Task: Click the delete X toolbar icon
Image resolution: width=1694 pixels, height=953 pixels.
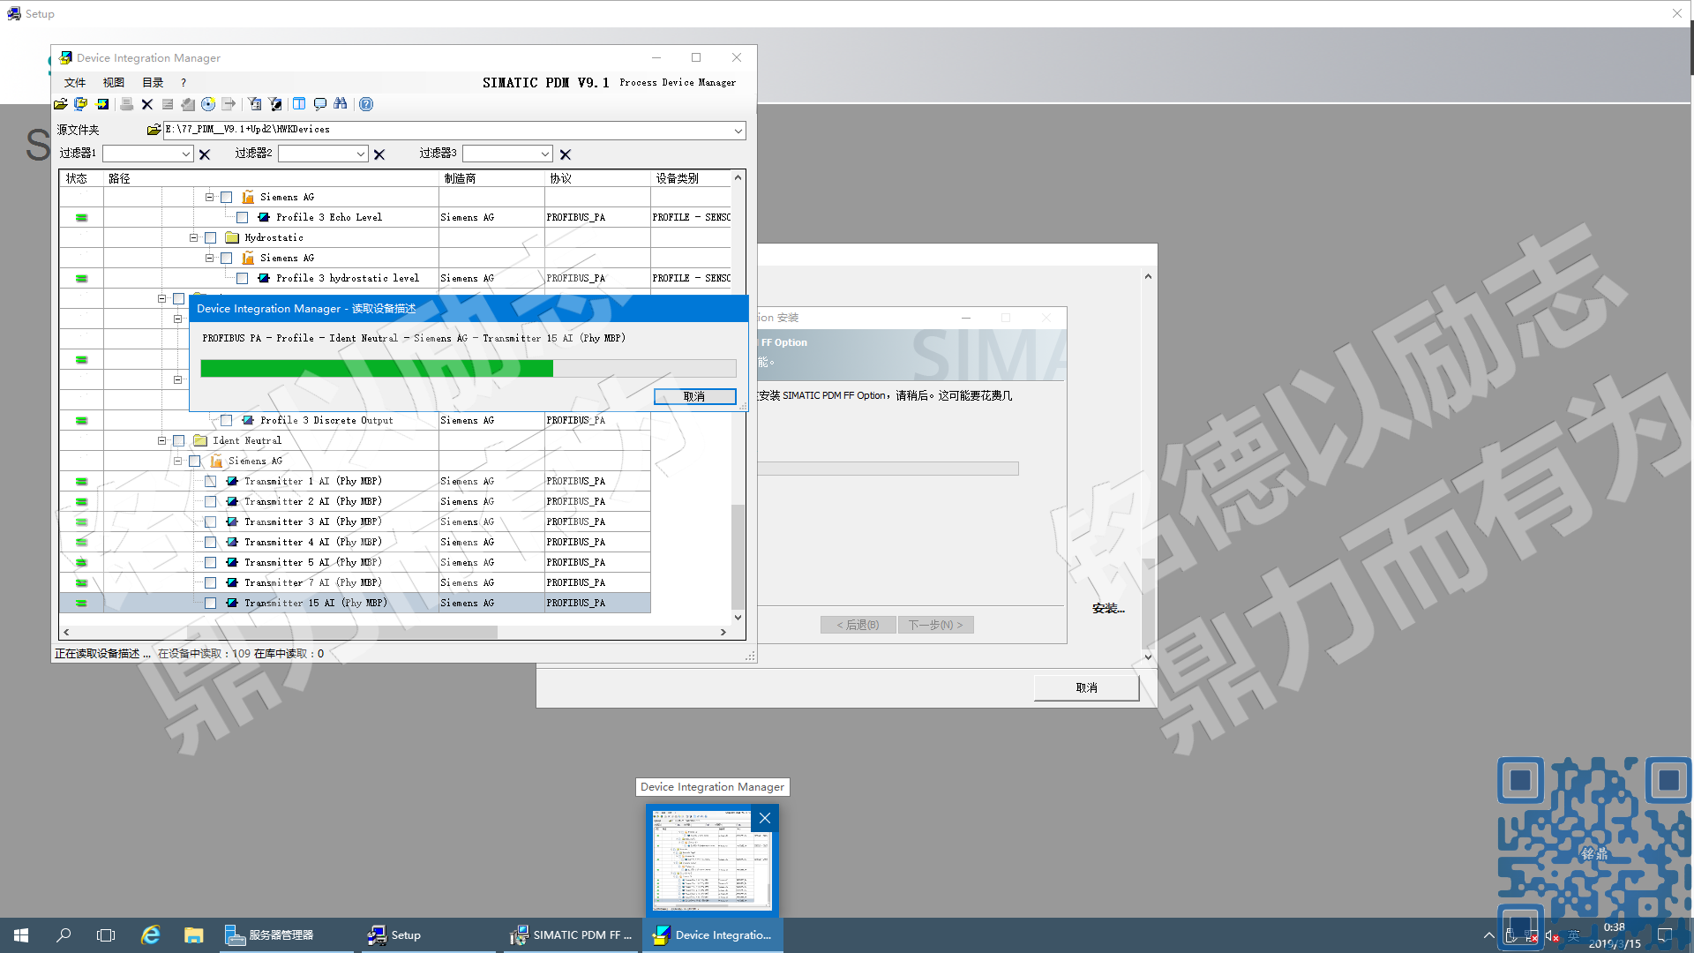Action: [147, 104]
